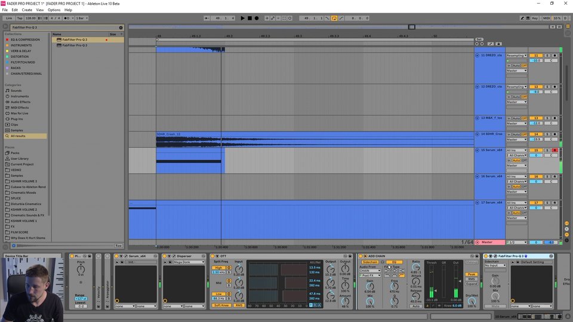
Task: Toggle the Session Record circle button
Action: click(x=290, y=18)
